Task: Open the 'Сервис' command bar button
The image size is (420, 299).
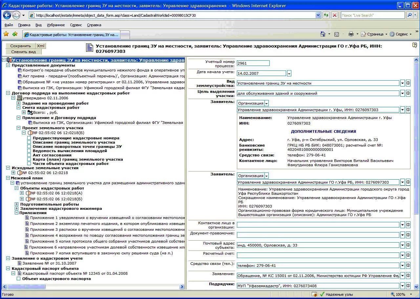Action: tap(400, 34)
